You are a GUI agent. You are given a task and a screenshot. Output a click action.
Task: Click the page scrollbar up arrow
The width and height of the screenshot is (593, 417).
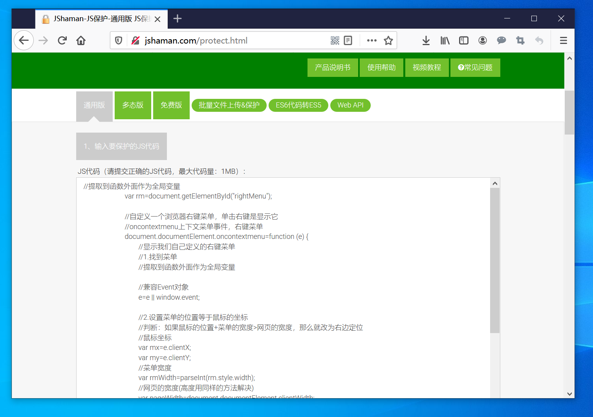coord(569,58)
